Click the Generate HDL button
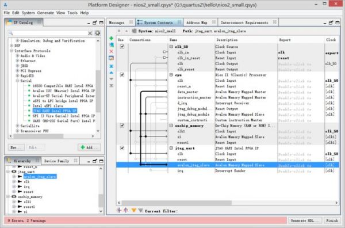 305,221
